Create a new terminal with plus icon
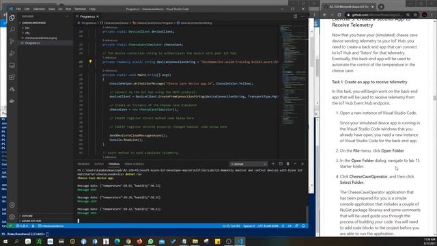The image size is (437, 246). pos(273,164)
